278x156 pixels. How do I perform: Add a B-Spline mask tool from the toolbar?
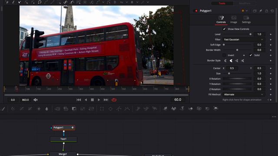(x=127, y=109)
